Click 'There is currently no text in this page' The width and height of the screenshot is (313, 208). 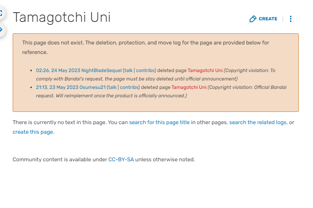[59, 123]
